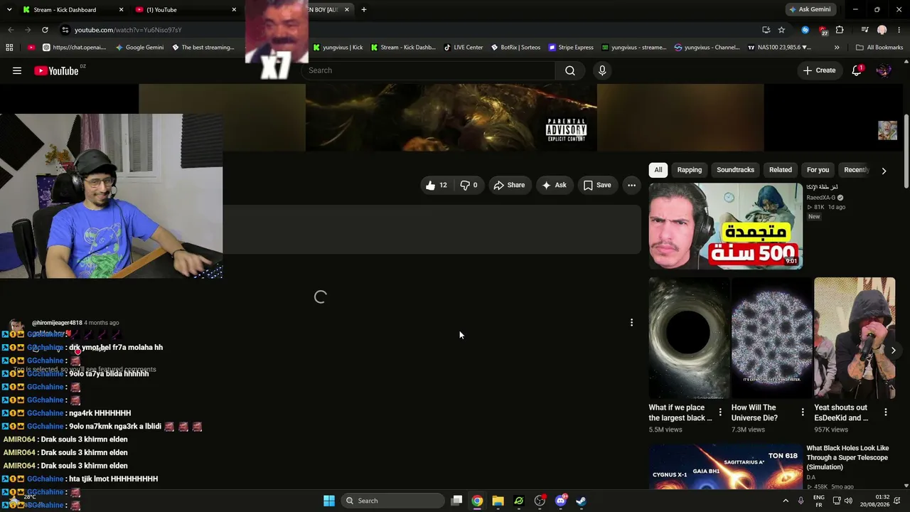The image size is (910, 512).
Task: Select the All filter chip
Action: coord(658,170)
